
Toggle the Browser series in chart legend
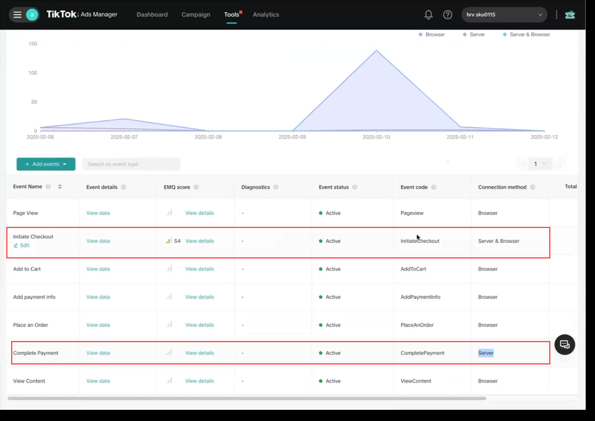click(x=432, y=35)
